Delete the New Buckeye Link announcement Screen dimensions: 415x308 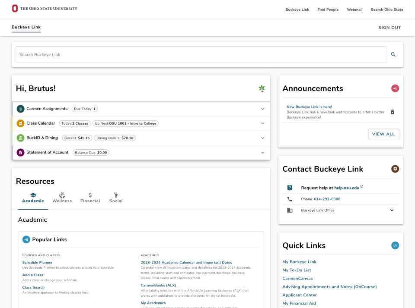(392, 112)
